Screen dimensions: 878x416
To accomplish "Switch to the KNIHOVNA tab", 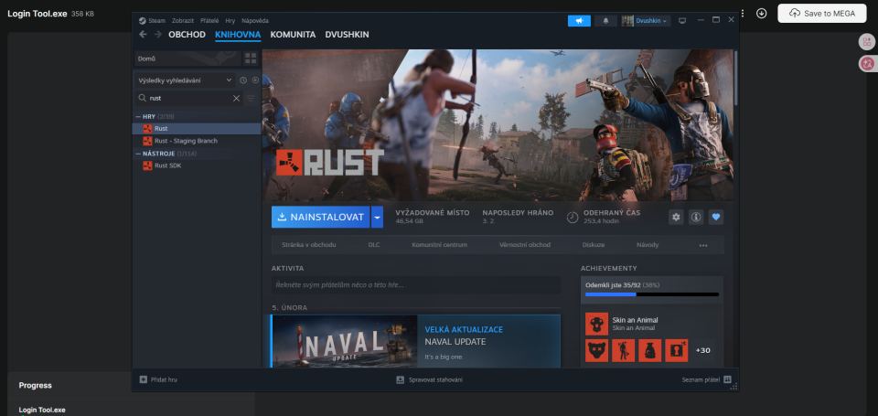I will 238,34.
